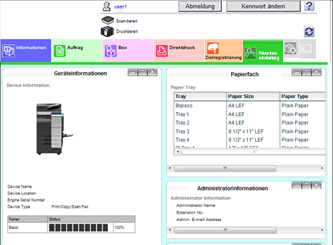Screen dimensions: 333x245
Task: Click the Papierfach panel left scroll arrow
Action: click(x=170, y=168)
